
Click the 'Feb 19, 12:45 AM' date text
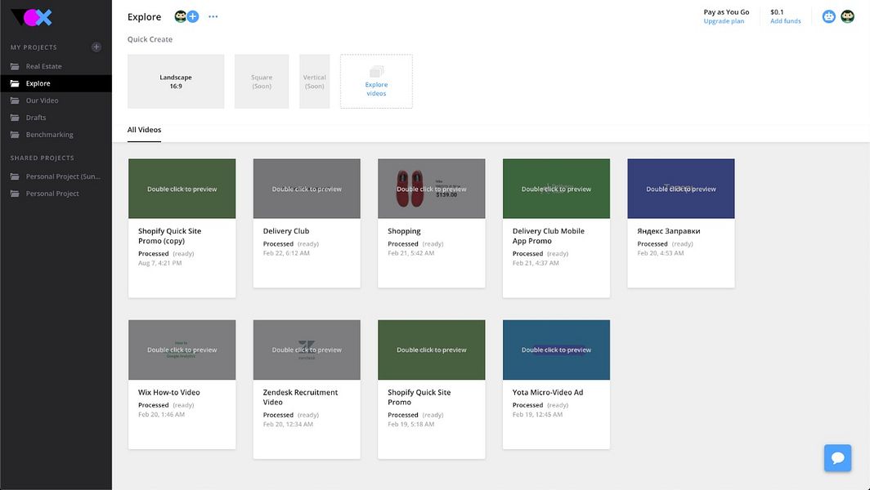click(x=538, y=415)
